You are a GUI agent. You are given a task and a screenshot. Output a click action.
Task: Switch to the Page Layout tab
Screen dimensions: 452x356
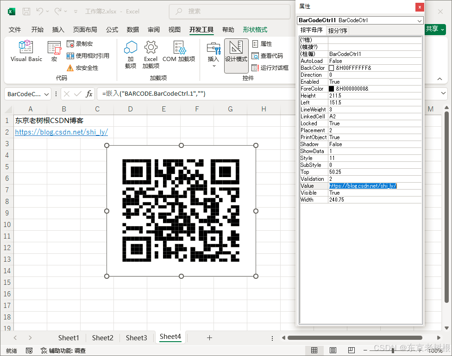[85, 30]
